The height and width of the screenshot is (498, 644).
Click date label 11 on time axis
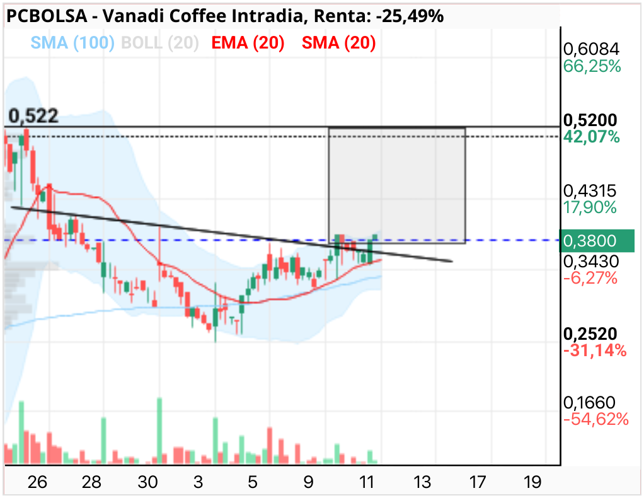pos(366,482)
